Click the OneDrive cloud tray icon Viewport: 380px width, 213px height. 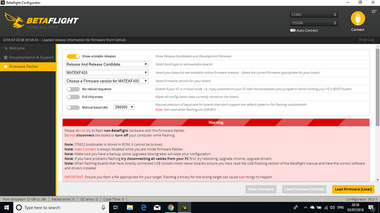point(312,207)
